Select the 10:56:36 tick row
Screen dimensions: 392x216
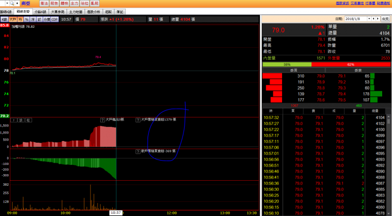click(324, 183)
